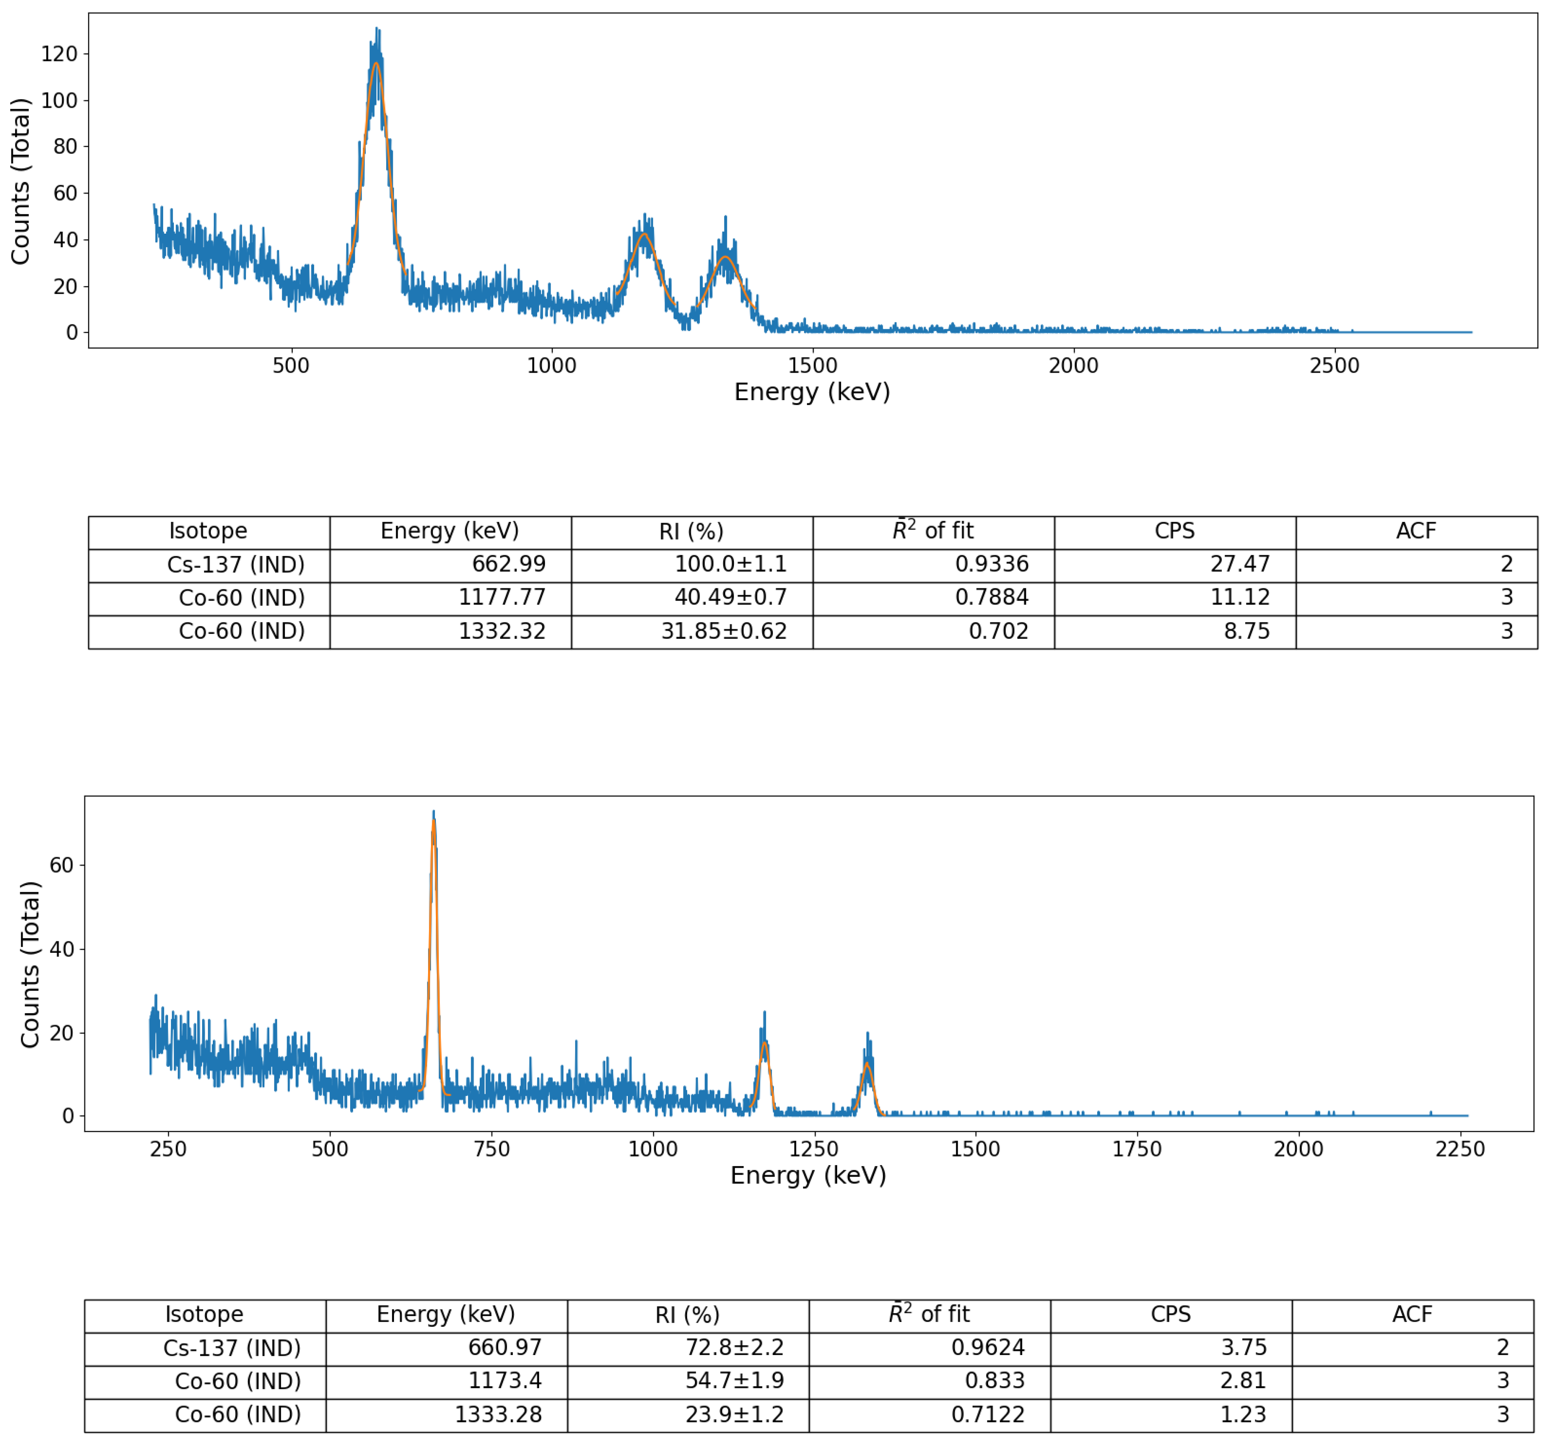Select CPS value 2.81 in second table
1547x1444 pixels.
[x=1243, y=1381]
